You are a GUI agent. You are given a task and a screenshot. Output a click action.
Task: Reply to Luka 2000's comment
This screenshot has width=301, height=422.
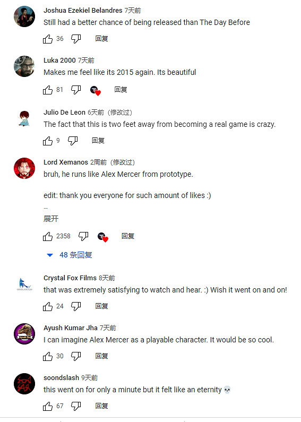point(121,90)
